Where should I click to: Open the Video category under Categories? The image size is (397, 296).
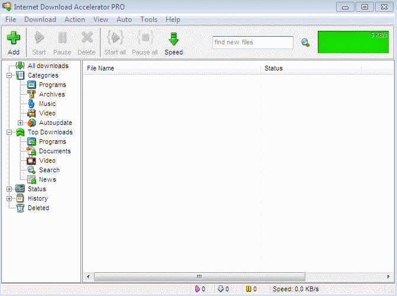(x=47, y=113)
